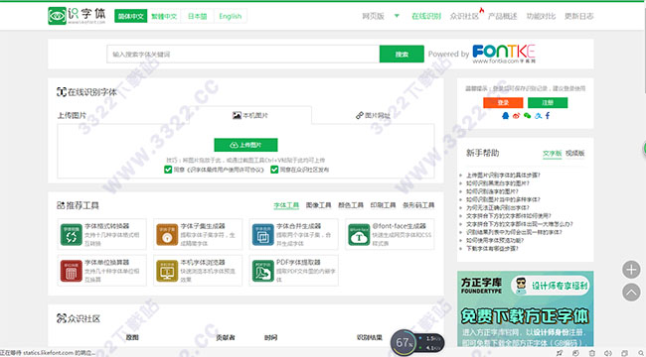Open help link 下载字体有哪些步骤?
Screen dimensions: 646x357
pyautogui.click(x=492, y=249)
